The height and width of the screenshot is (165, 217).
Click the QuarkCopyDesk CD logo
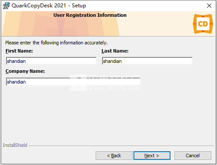[203, 24]
